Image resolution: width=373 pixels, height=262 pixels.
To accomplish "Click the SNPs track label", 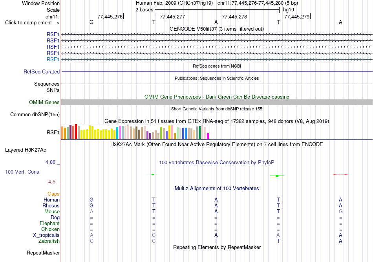I will (x=53, y=90).
